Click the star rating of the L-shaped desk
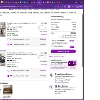The width and height of the screenshot is (100, 100). point(10,61)
